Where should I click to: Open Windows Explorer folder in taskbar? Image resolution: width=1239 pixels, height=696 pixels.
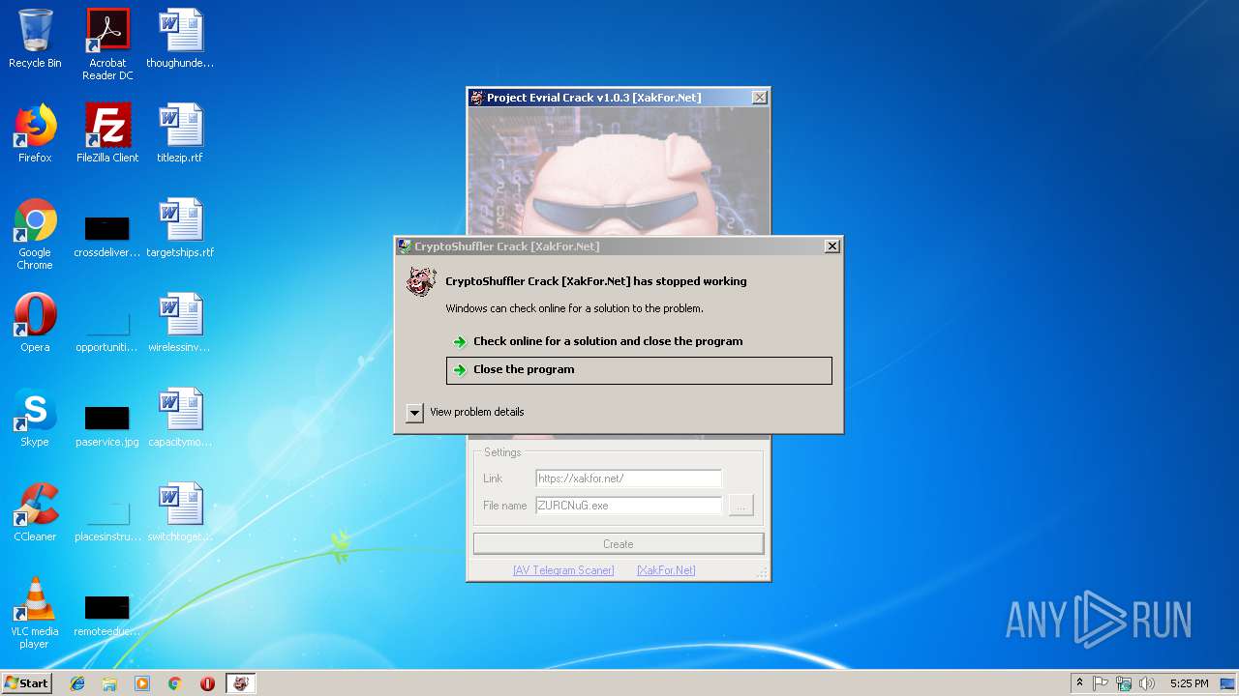tap(109, 683)
